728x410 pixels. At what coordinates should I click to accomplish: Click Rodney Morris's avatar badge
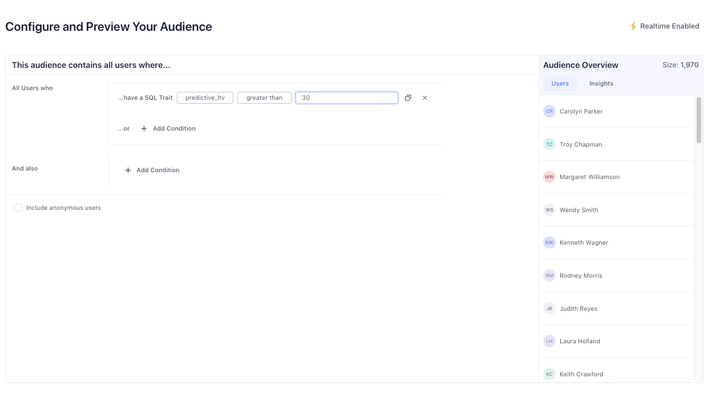coord(549,275)
